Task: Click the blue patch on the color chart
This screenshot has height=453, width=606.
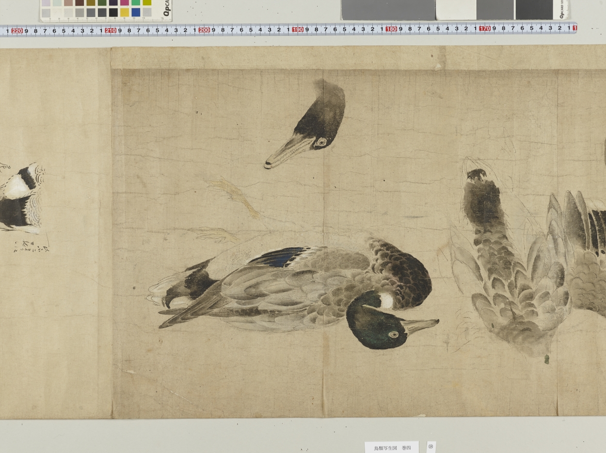Action: pyautogui.click(x=136, y=12)
